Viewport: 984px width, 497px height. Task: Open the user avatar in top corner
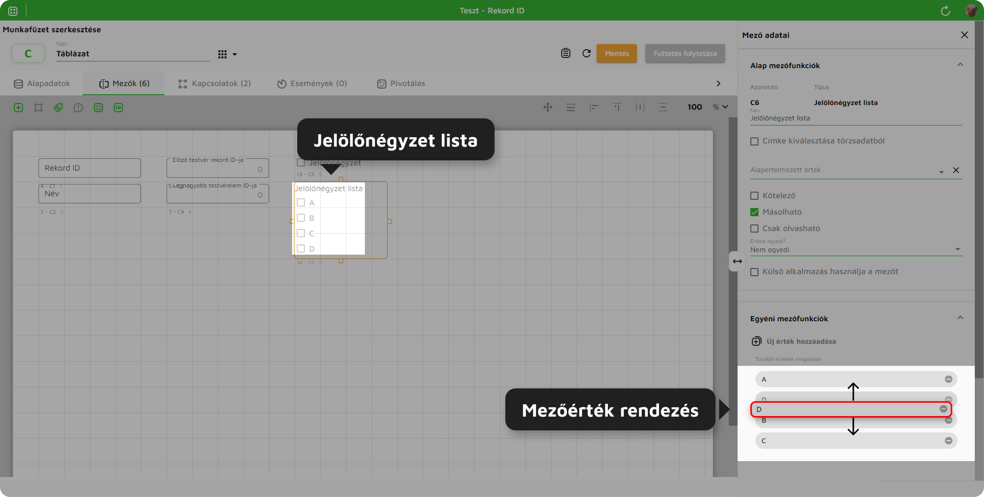coord(971,11)
